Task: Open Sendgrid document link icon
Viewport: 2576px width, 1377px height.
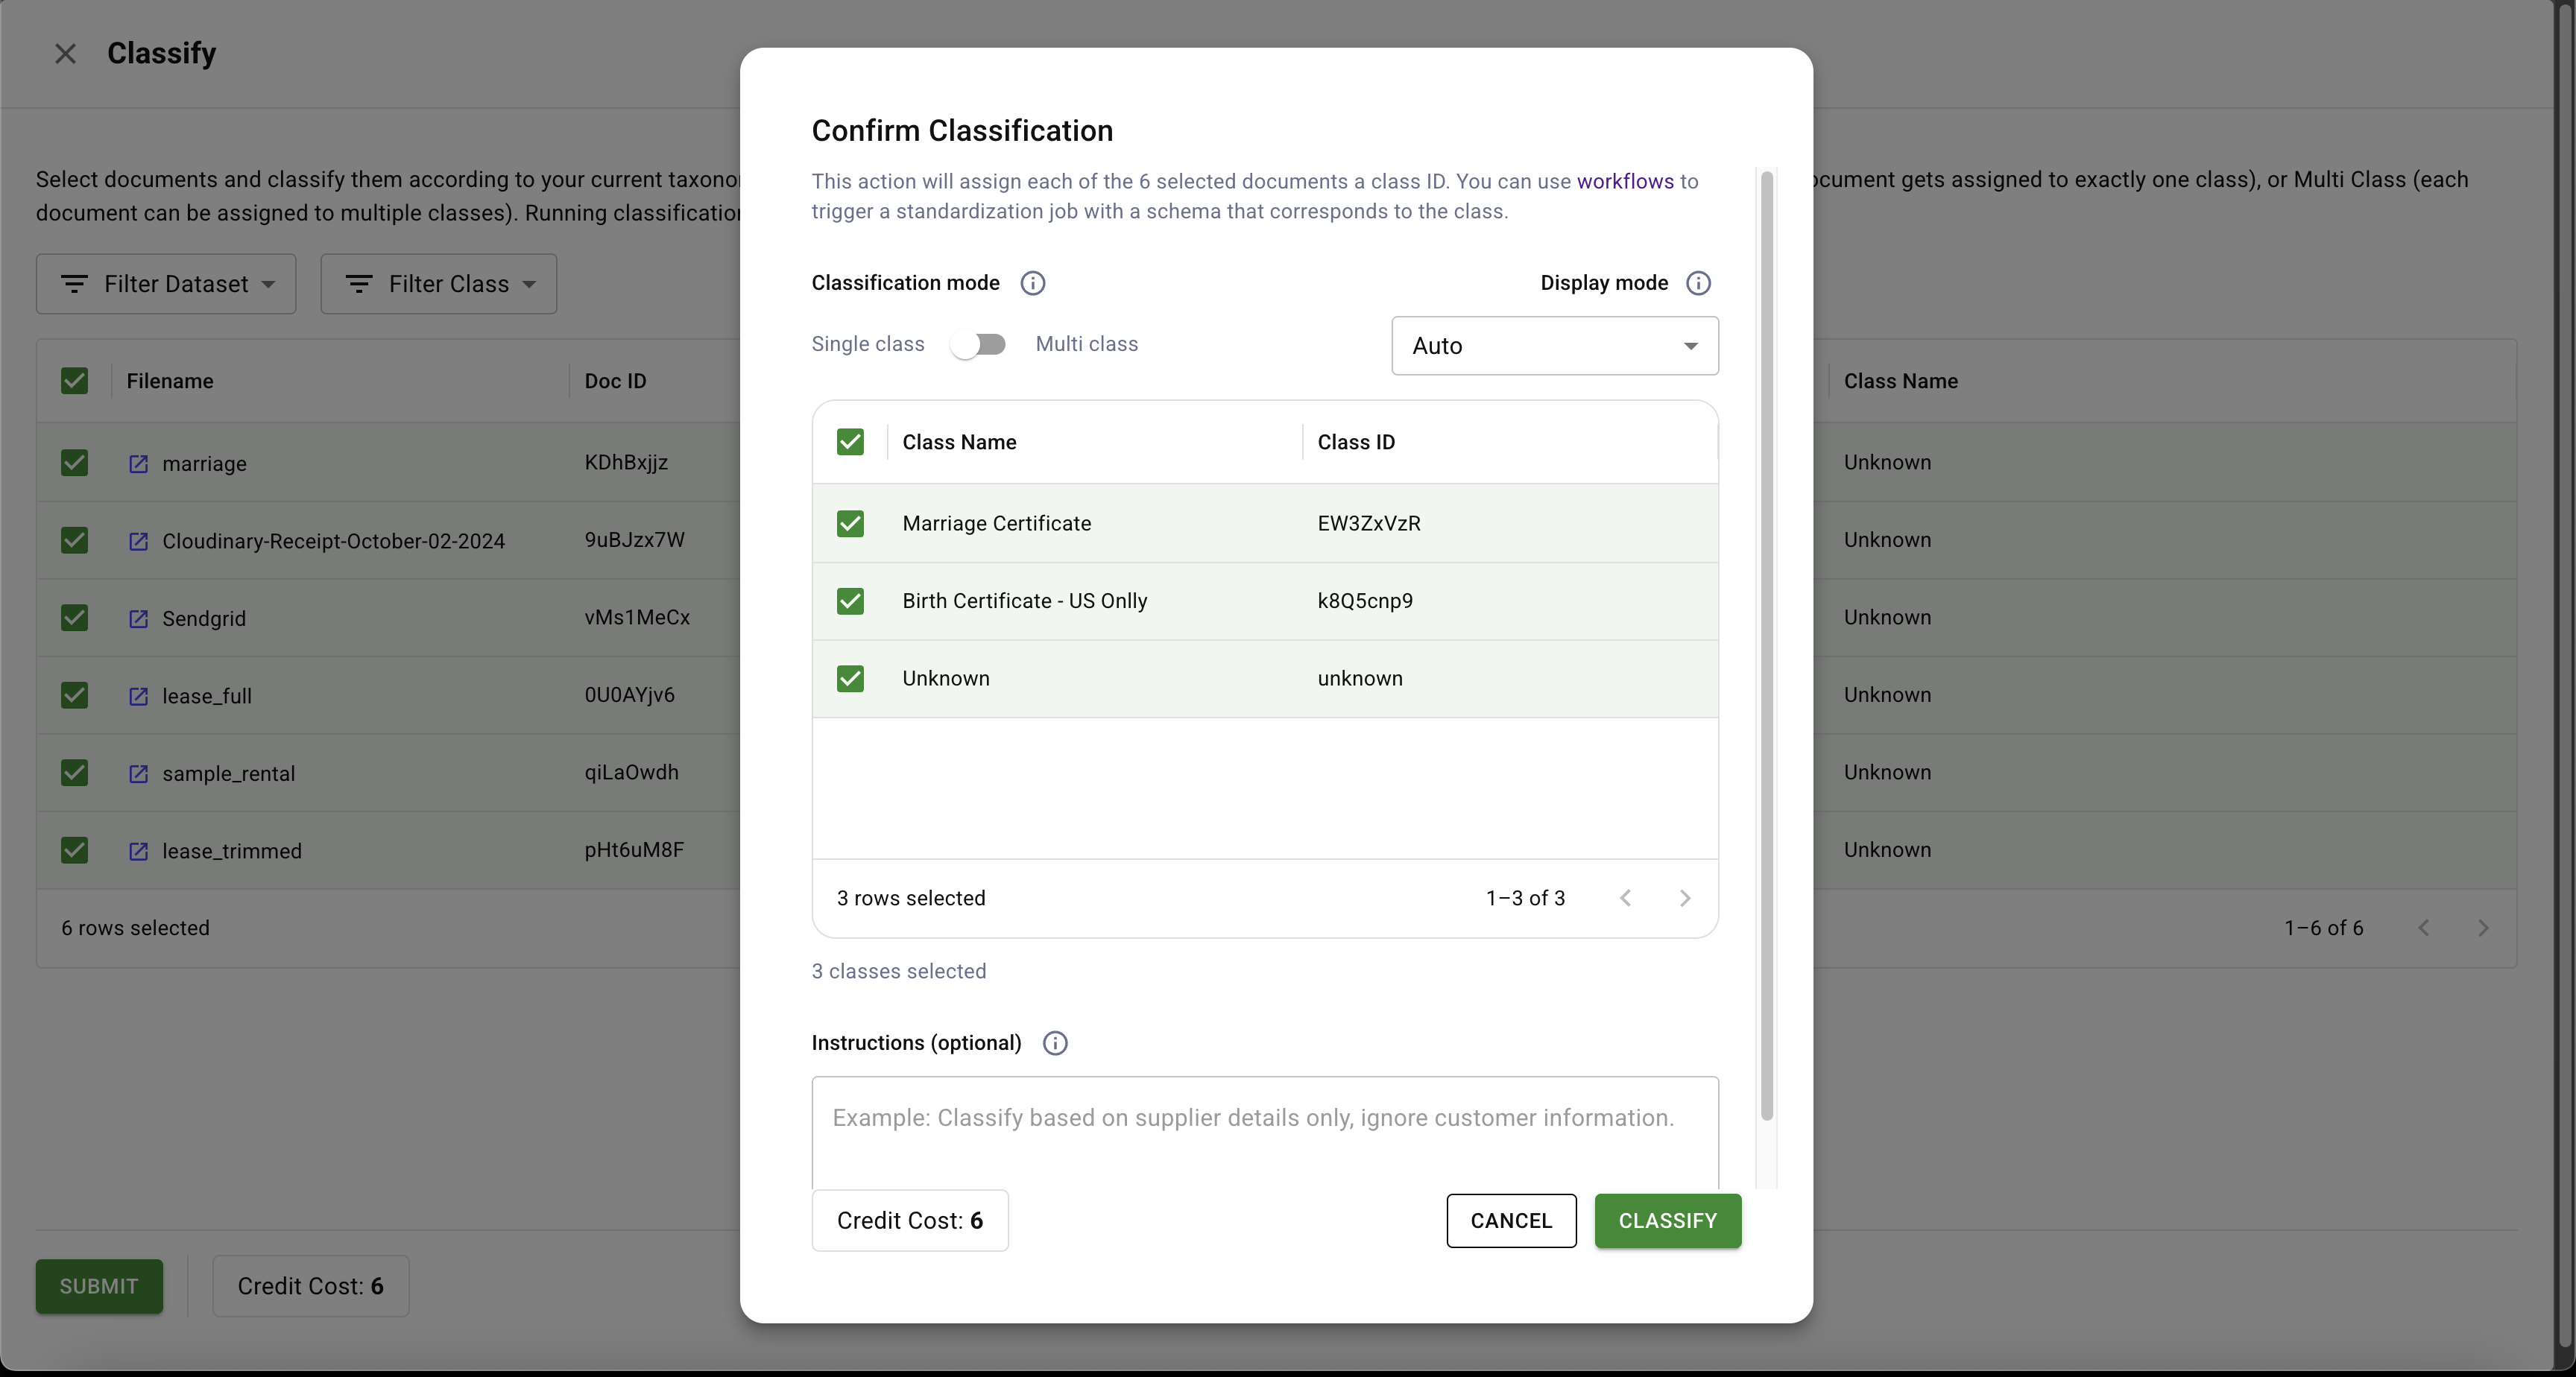Action: pos(139,619)
